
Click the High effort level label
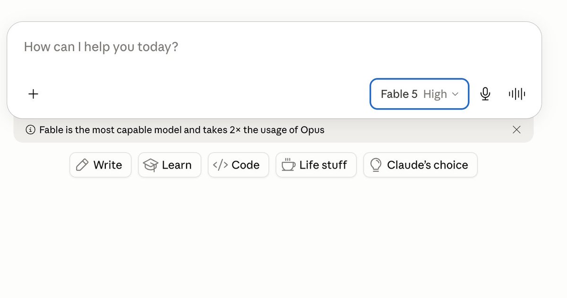pos(435,94)
